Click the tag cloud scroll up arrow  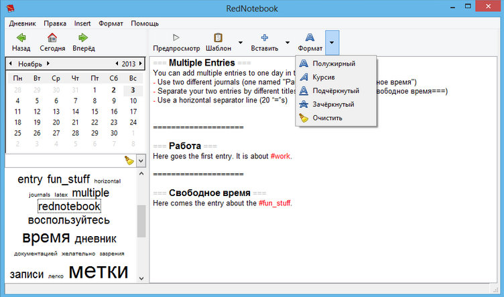(x=141, y=174)
